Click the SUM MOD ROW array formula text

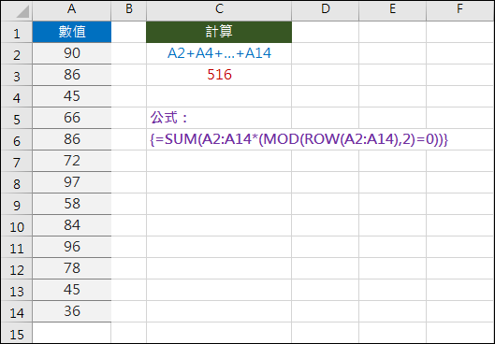(298, 139)
